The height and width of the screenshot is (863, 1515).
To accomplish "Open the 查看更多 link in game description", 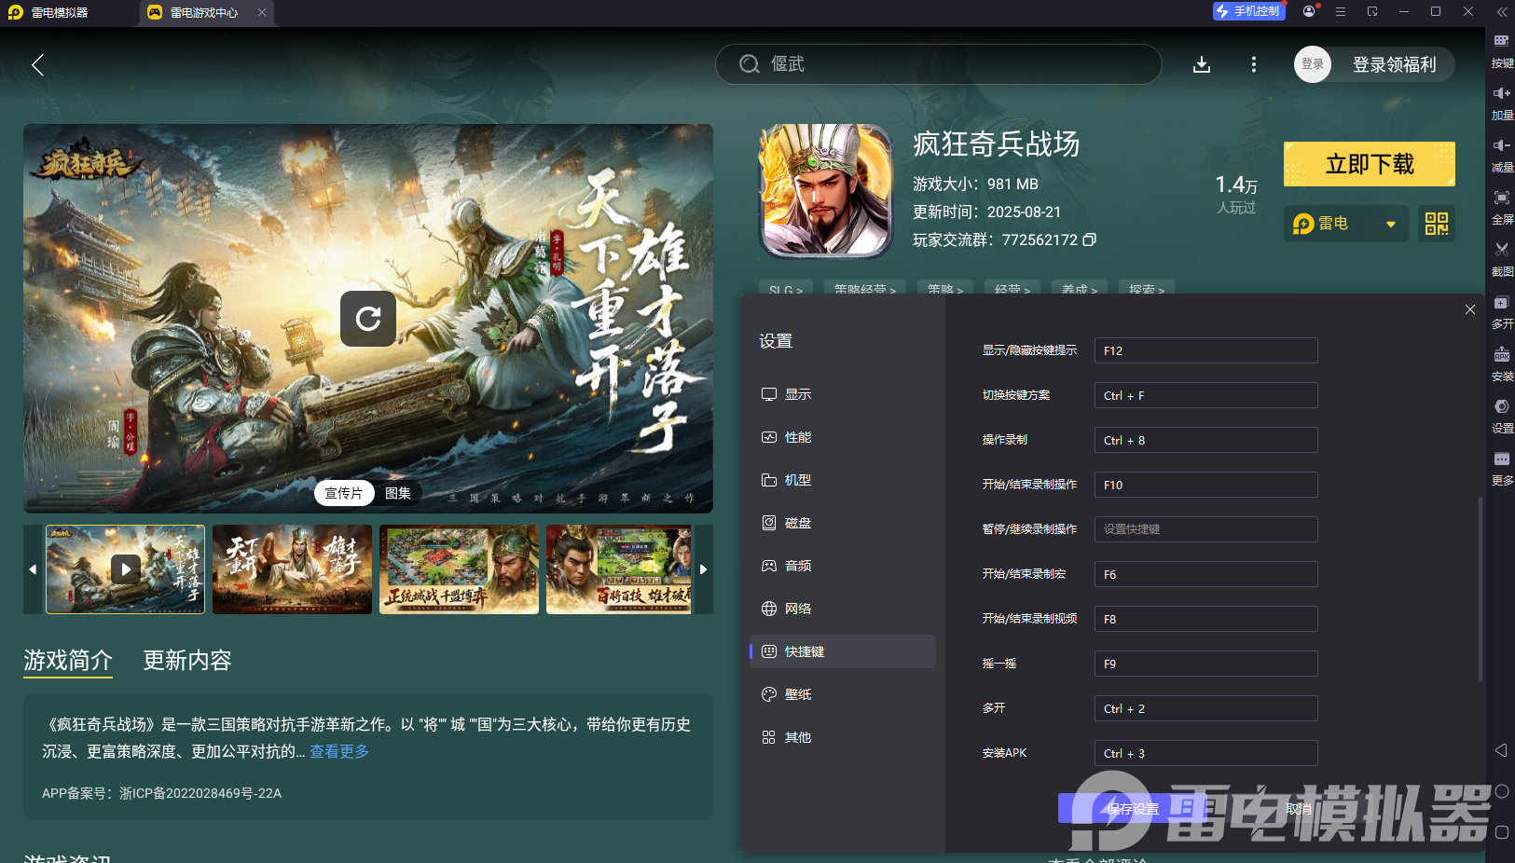I will click(x=337, y=751).
